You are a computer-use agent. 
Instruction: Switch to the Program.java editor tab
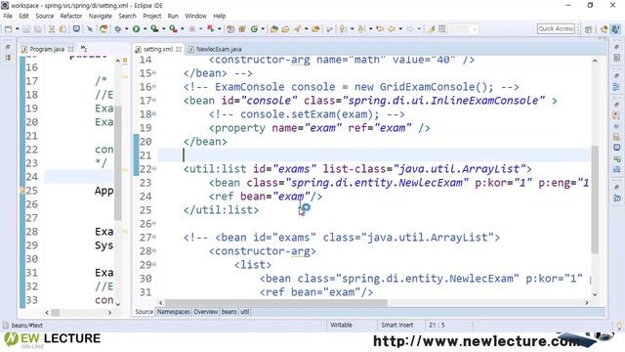47,49
